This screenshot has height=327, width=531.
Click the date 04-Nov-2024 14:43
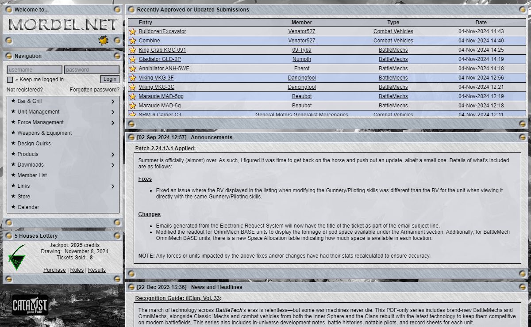pos(481,31)
